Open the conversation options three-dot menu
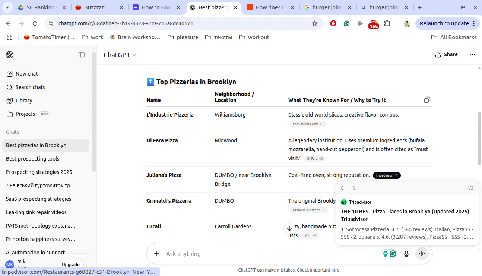The width and height of the screenshot is (482, 276). click(x=472, y=54)
